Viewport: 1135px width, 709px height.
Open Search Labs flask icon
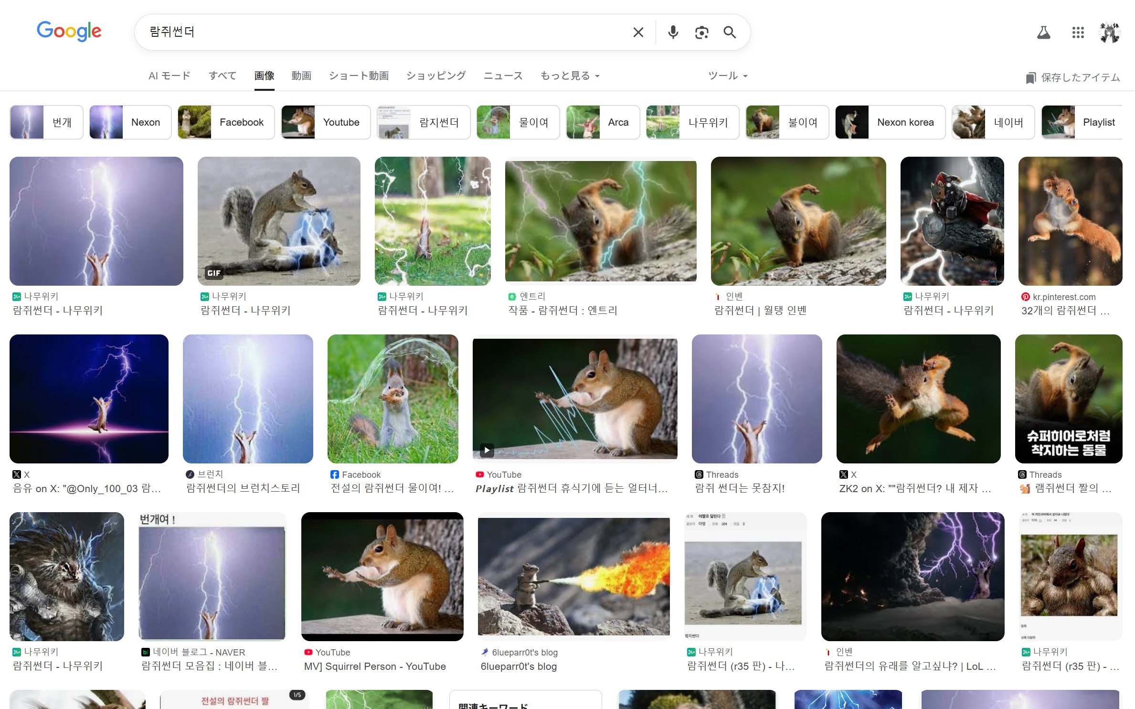(x=1043, y=32)
